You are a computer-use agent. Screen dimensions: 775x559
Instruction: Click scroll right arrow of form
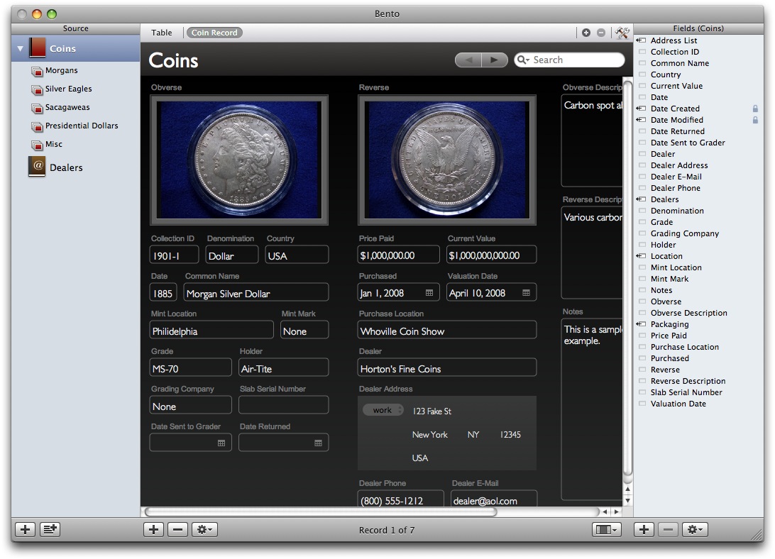pyautogui.click(x=616, y=512)
